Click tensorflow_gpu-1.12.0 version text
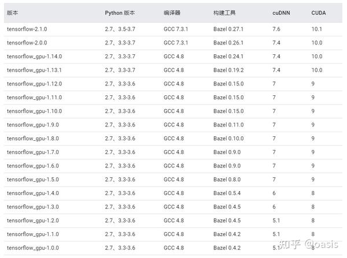Image resolution: width=347 pixels, height=258 pixels. point(34,84)
